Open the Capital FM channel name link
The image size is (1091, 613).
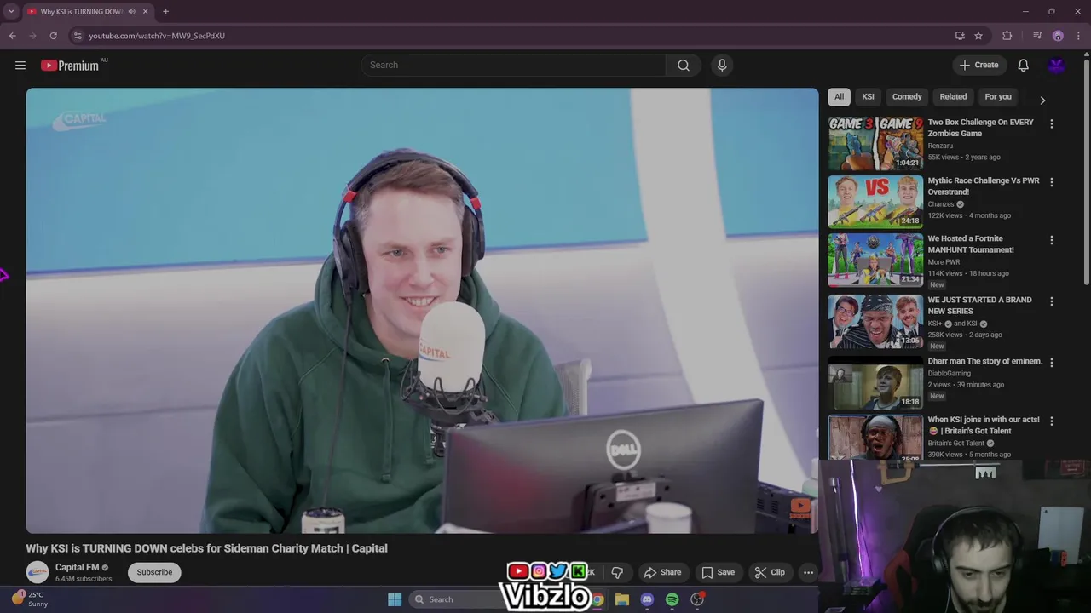78,567
